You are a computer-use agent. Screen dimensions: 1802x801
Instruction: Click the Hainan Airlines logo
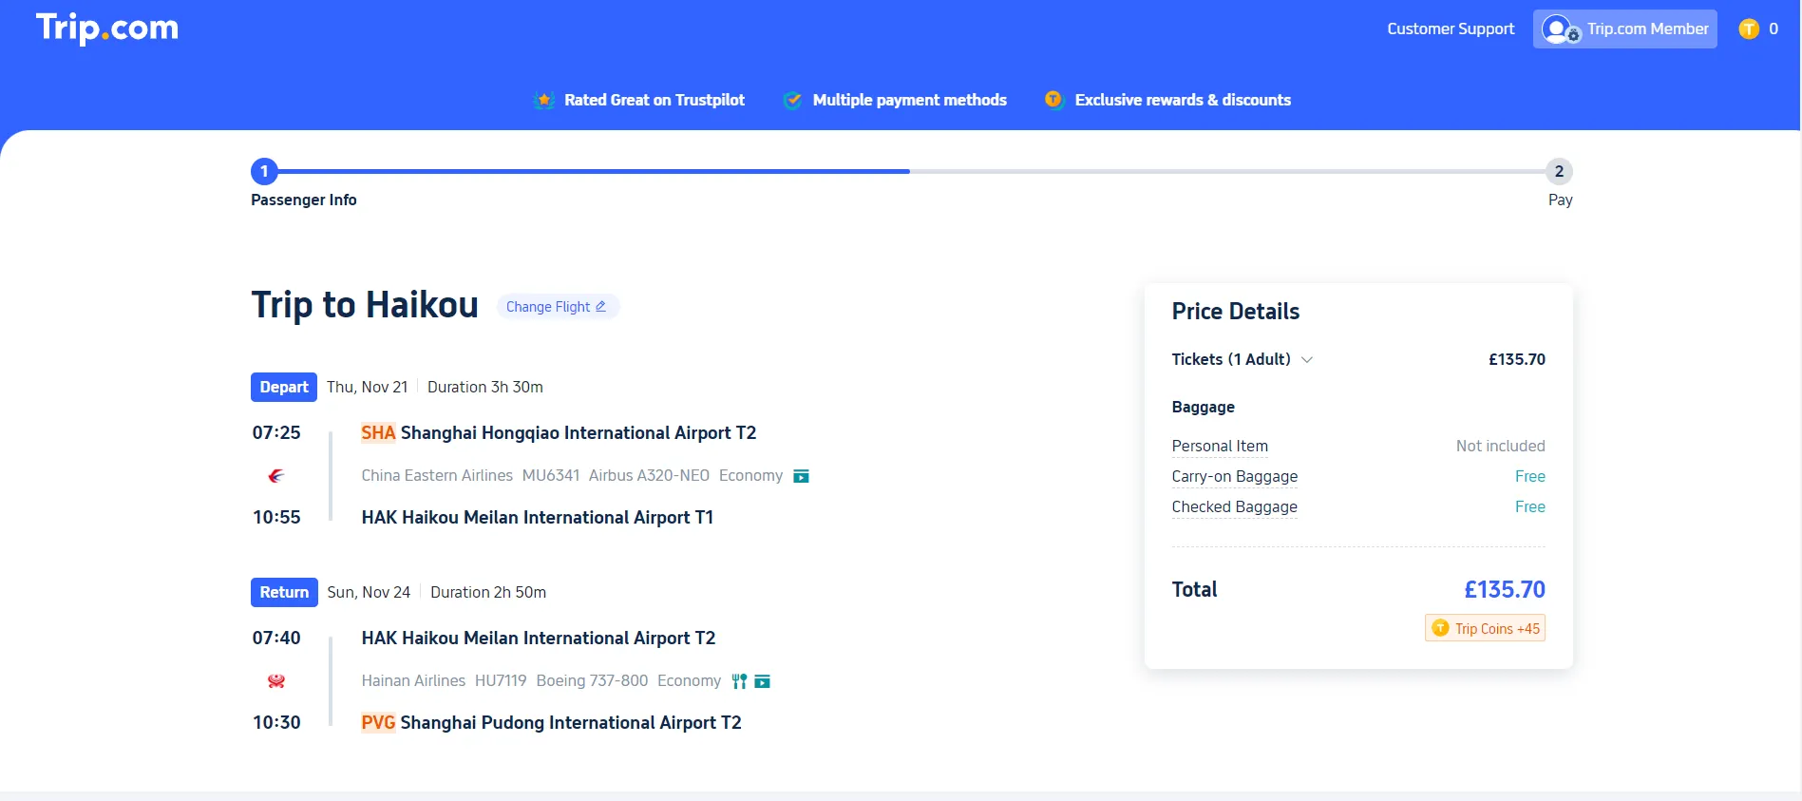(x=276, y=680)
